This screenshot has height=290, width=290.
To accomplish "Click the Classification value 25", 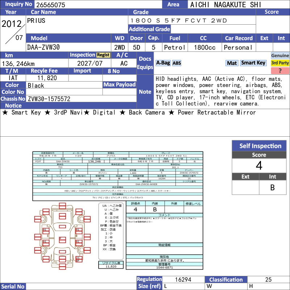I will tap(268, 279).
